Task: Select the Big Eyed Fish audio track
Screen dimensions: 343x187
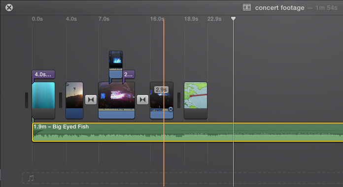Action: [187, 132]
